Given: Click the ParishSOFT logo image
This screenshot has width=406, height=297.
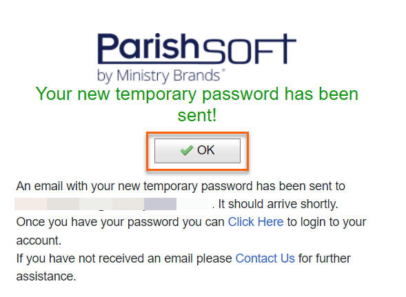Looking at the screenshot, I should (196, 57).
